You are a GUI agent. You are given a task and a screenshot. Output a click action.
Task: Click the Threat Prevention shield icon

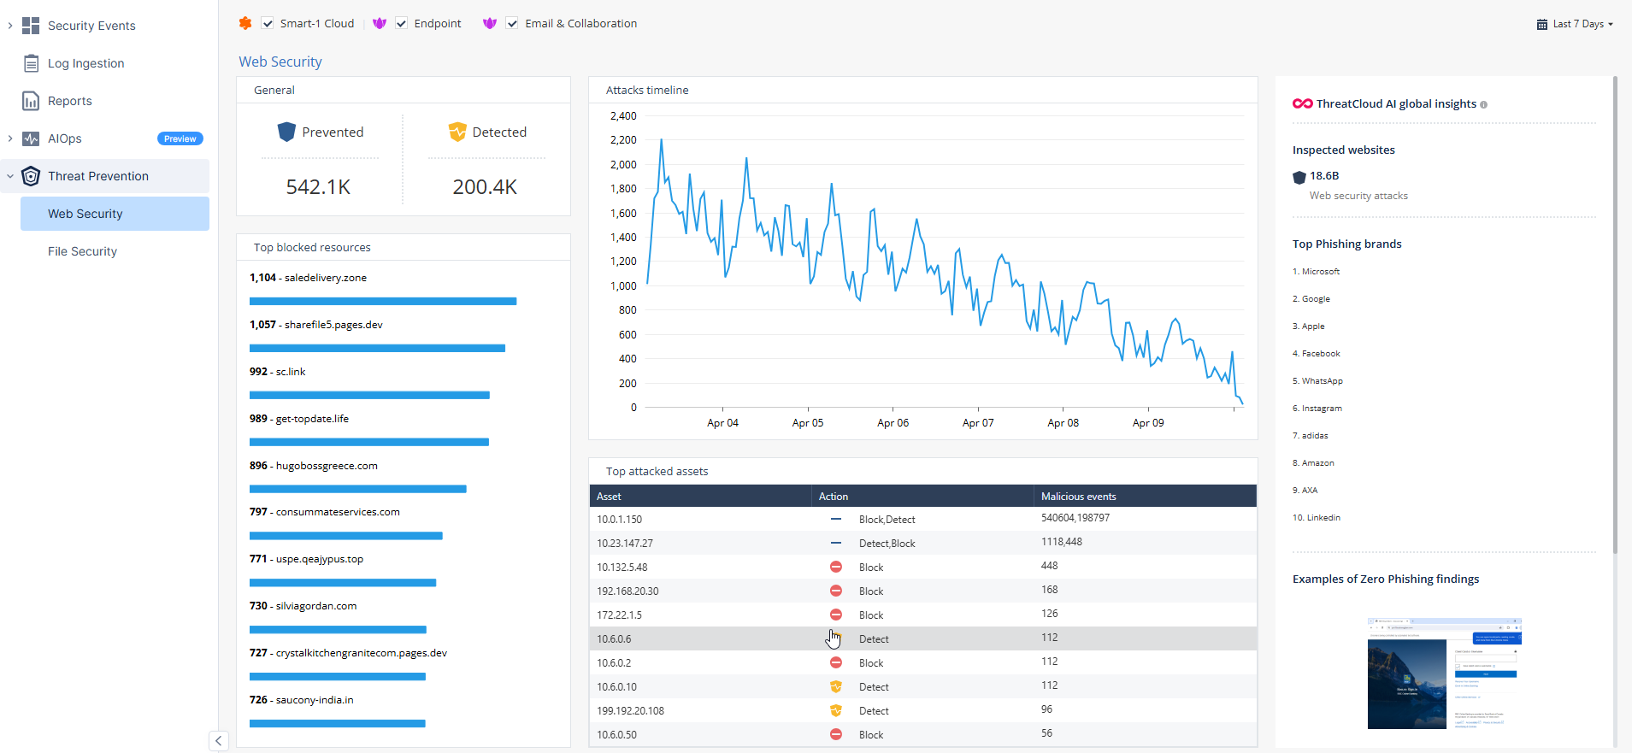[31, 176]
